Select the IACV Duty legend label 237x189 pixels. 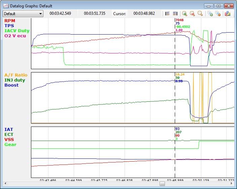point(17,31)
